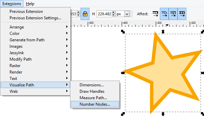Expand the Render submenu
The image size is (204, 127).
point(35,72)
